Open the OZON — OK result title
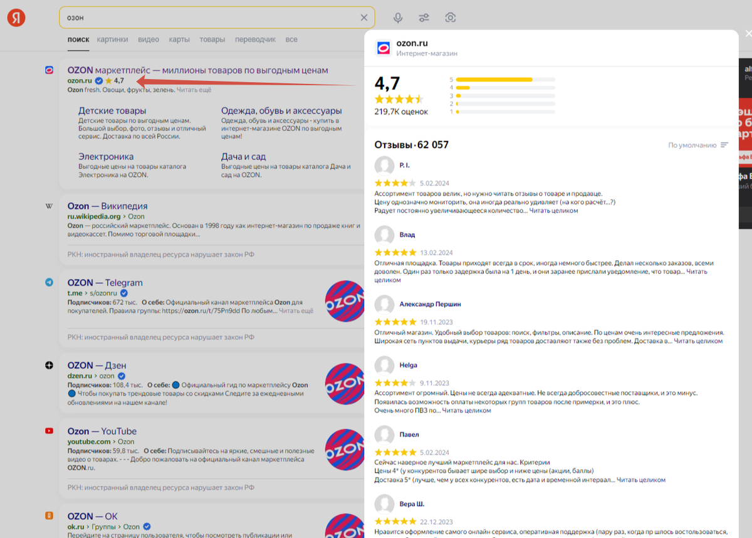 pos(93,517)
